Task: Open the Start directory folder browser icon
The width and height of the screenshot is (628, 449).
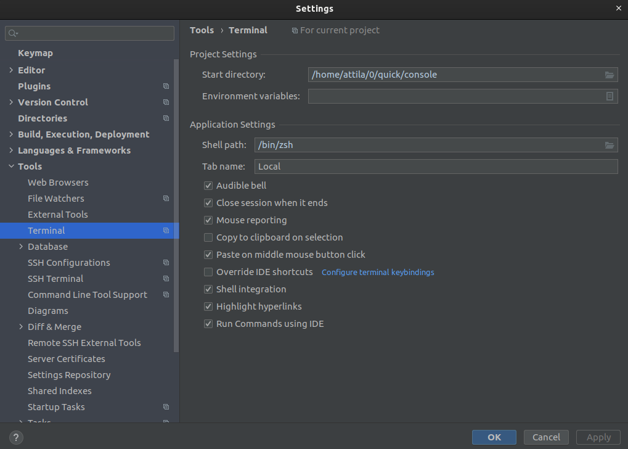Action: click(610, 74)
